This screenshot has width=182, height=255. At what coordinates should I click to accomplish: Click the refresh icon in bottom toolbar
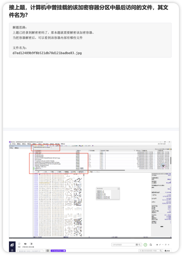tap(19, 244)
